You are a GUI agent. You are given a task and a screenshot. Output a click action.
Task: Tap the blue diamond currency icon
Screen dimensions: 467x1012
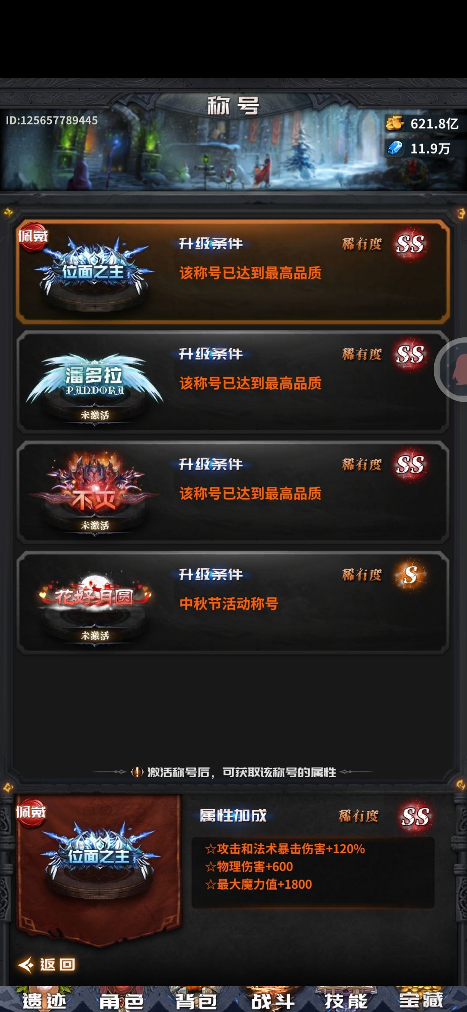(x=394, y=148)
